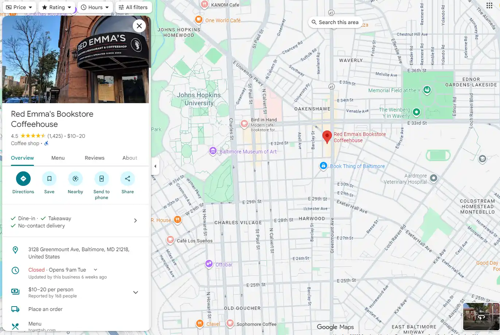The width and height of the screenshot is (500, 335).
Task: Expand the opening hours details
Action: pos(96,270)
